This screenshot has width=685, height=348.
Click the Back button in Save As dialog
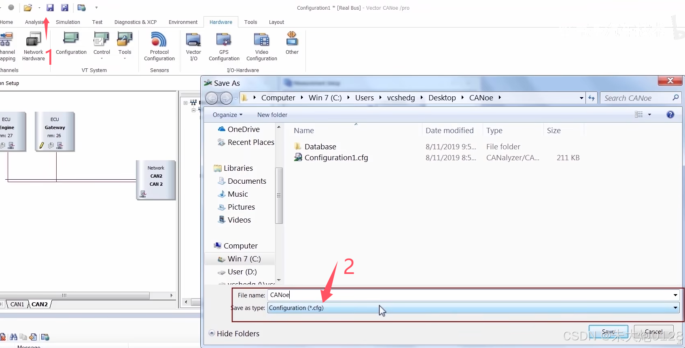point(212,98)
